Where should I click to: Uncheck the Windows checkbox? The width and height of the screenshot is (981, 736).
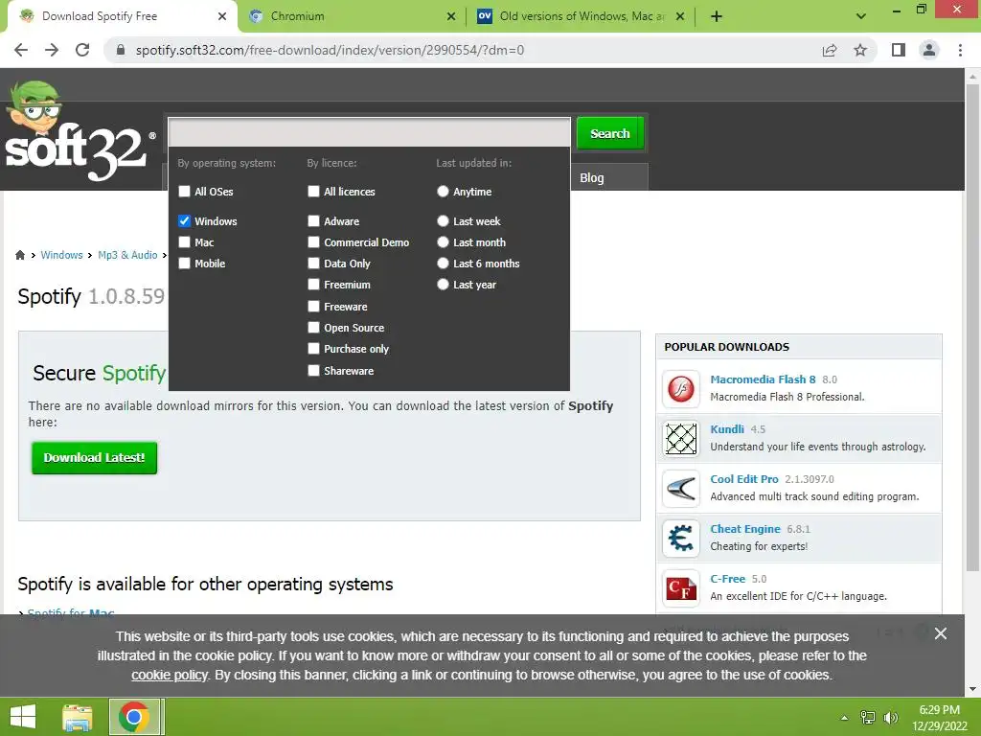click(x=184, y=220)
